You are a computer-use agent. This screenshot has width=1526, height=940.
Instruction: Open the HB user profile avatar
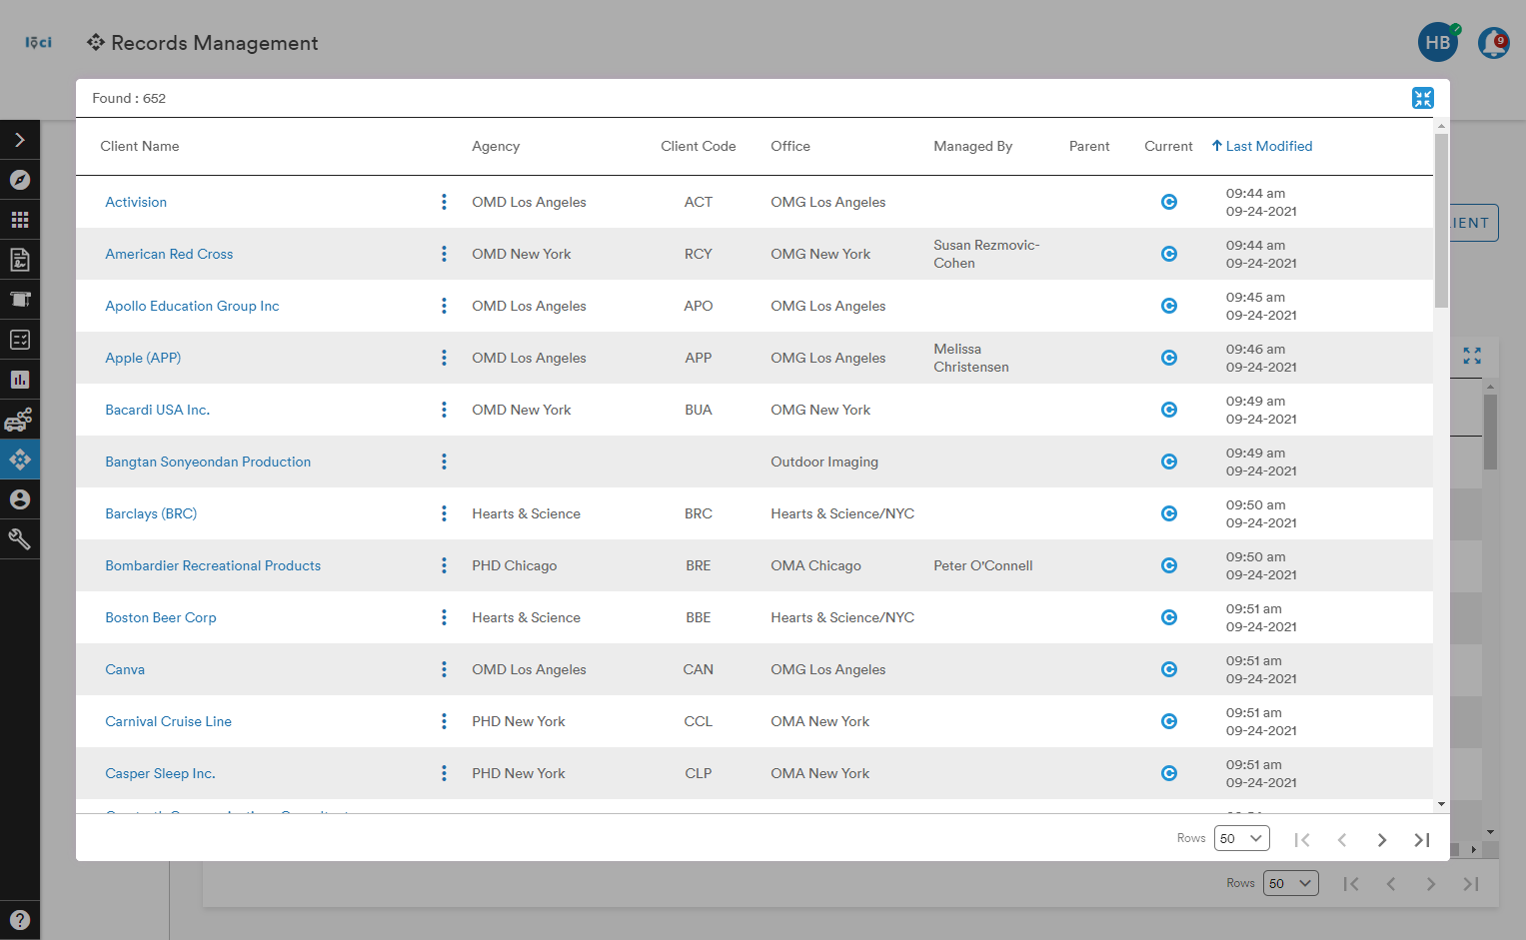coord(1438,43)
